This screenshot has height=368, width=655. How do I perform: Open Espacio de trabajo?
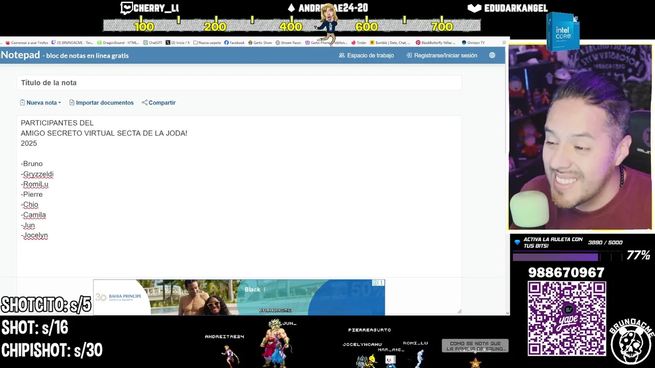point(366,55)
